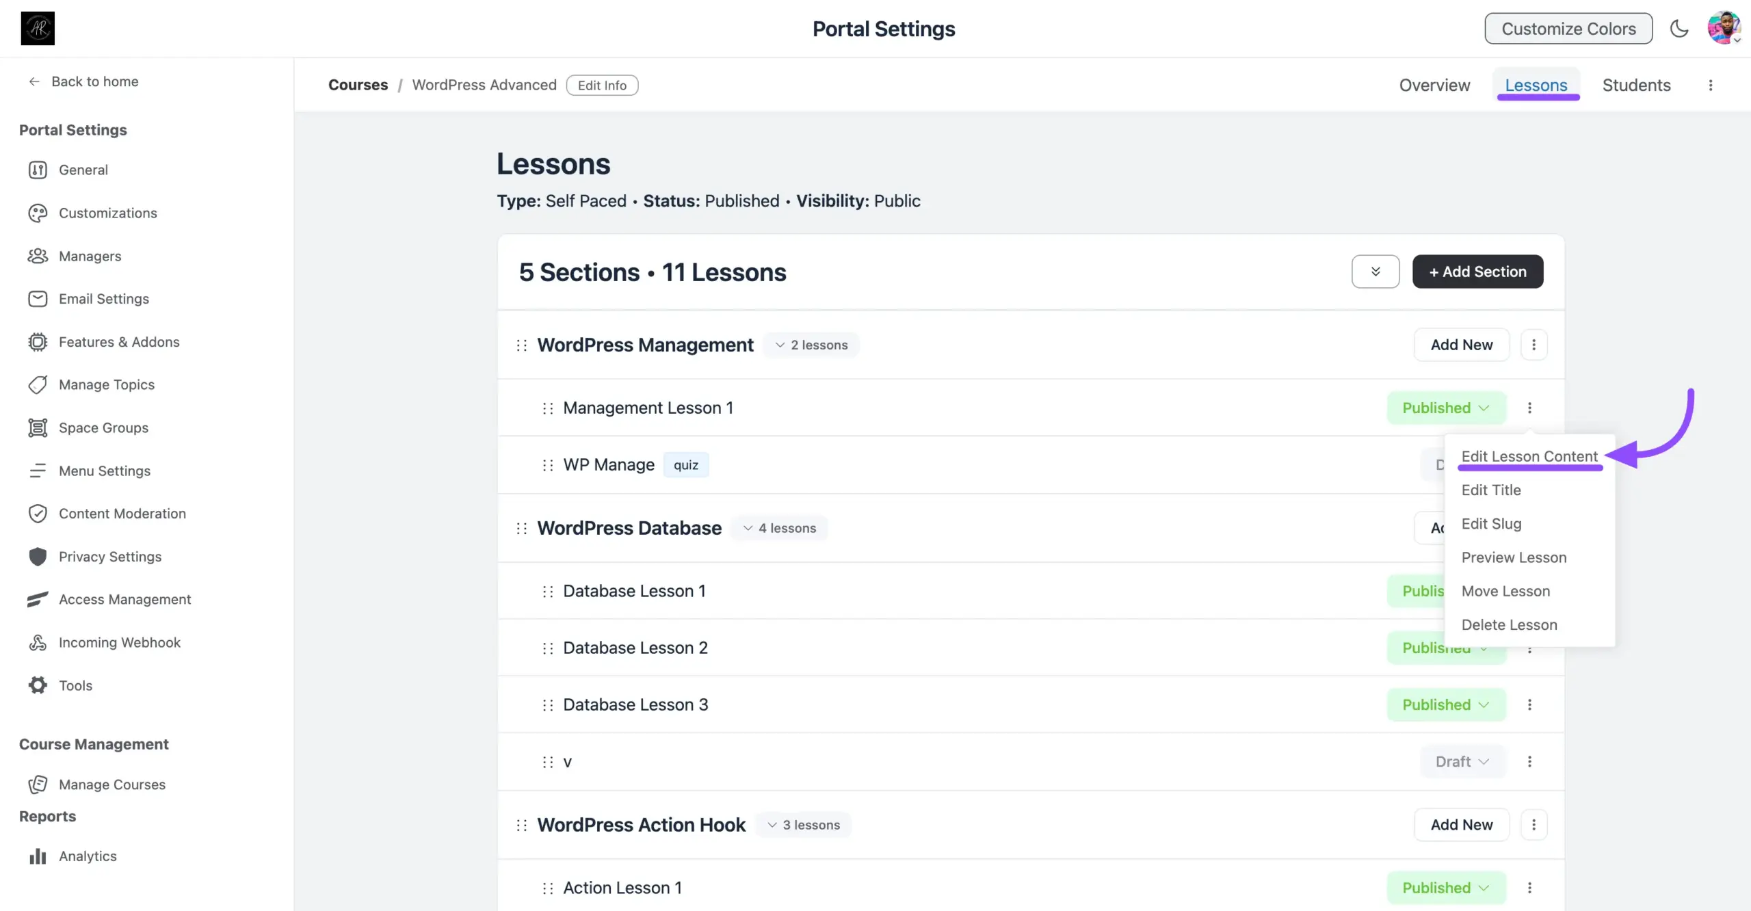
Task: Click drag handle of Management Lesson 1
Action: pyautogui.click(x=547, y=408)
